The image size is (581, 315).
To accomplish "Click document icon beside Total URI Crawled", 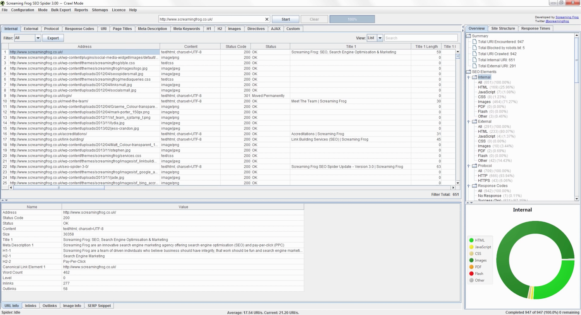I will pyautogui.click(x=474, y=54).
